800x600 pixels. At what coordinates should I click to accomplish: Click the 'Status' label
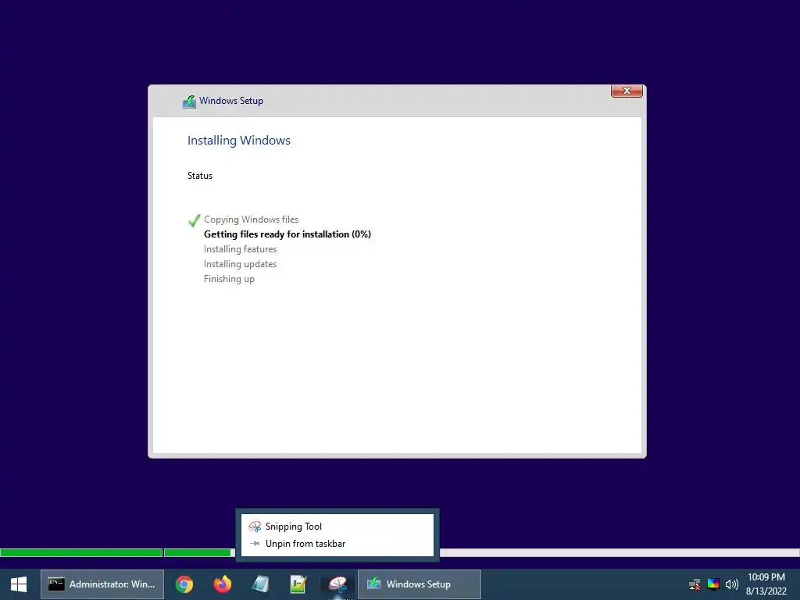click(200, 176)
